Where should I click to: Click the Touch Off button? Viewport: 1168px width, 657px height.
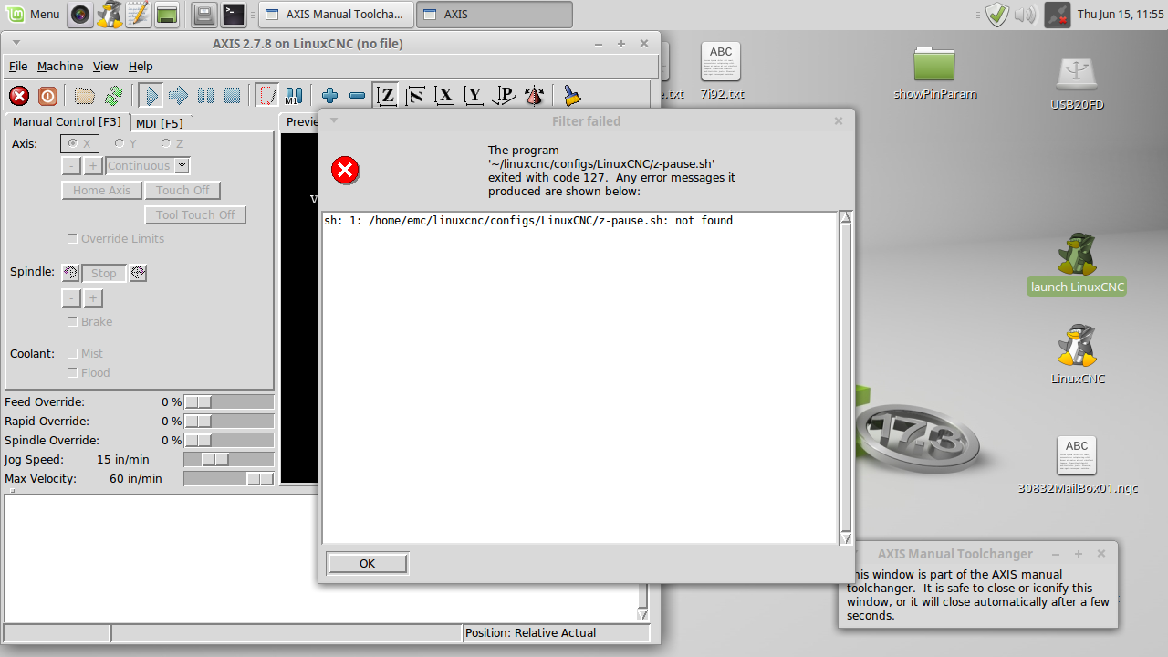click(182, 190)
